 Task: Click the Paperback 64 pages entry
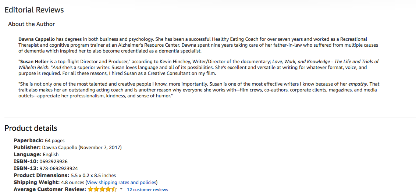click(x=39, y=140)
